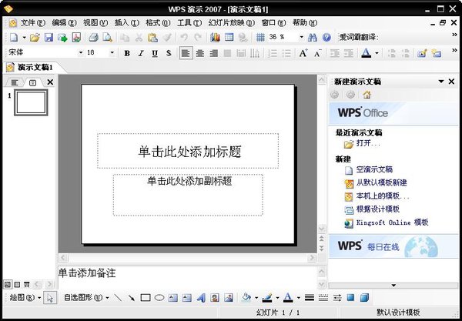Open Help with the question mark icon
This screenshot has width=462, height=321.
pyautogui.click(x=326, y=38)
